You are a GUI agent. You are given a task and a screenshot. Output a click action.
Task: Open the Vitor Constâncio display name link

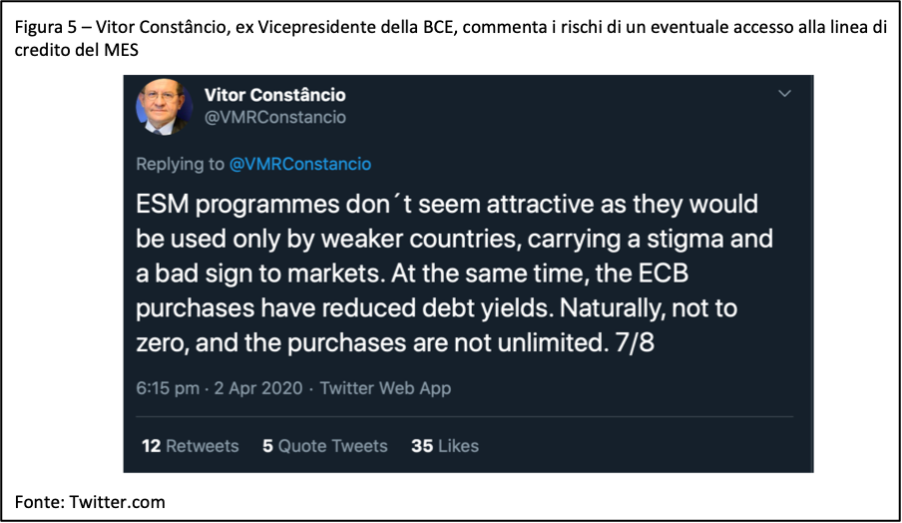coord(274,95)
